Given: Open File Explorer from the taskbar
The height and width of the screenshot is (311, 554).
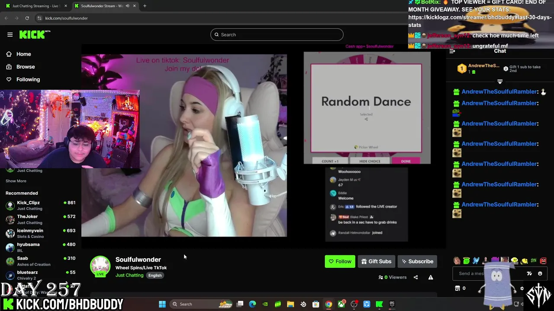Looking at the screenshot, I should (290, 304).
